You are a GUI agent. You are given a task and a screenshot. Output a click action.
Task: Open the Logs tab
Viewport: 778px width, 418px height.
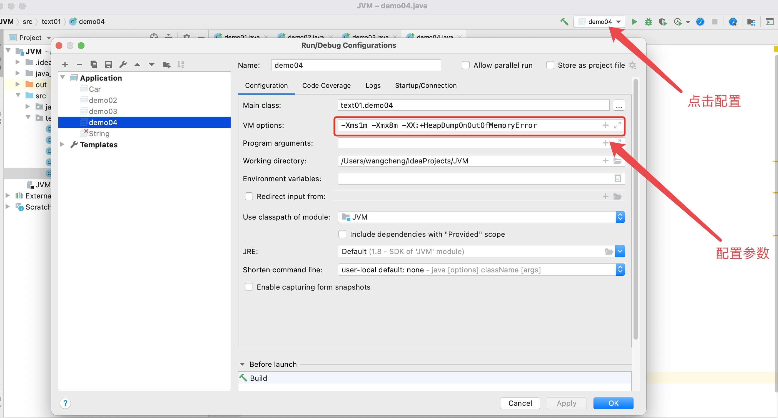373,86
